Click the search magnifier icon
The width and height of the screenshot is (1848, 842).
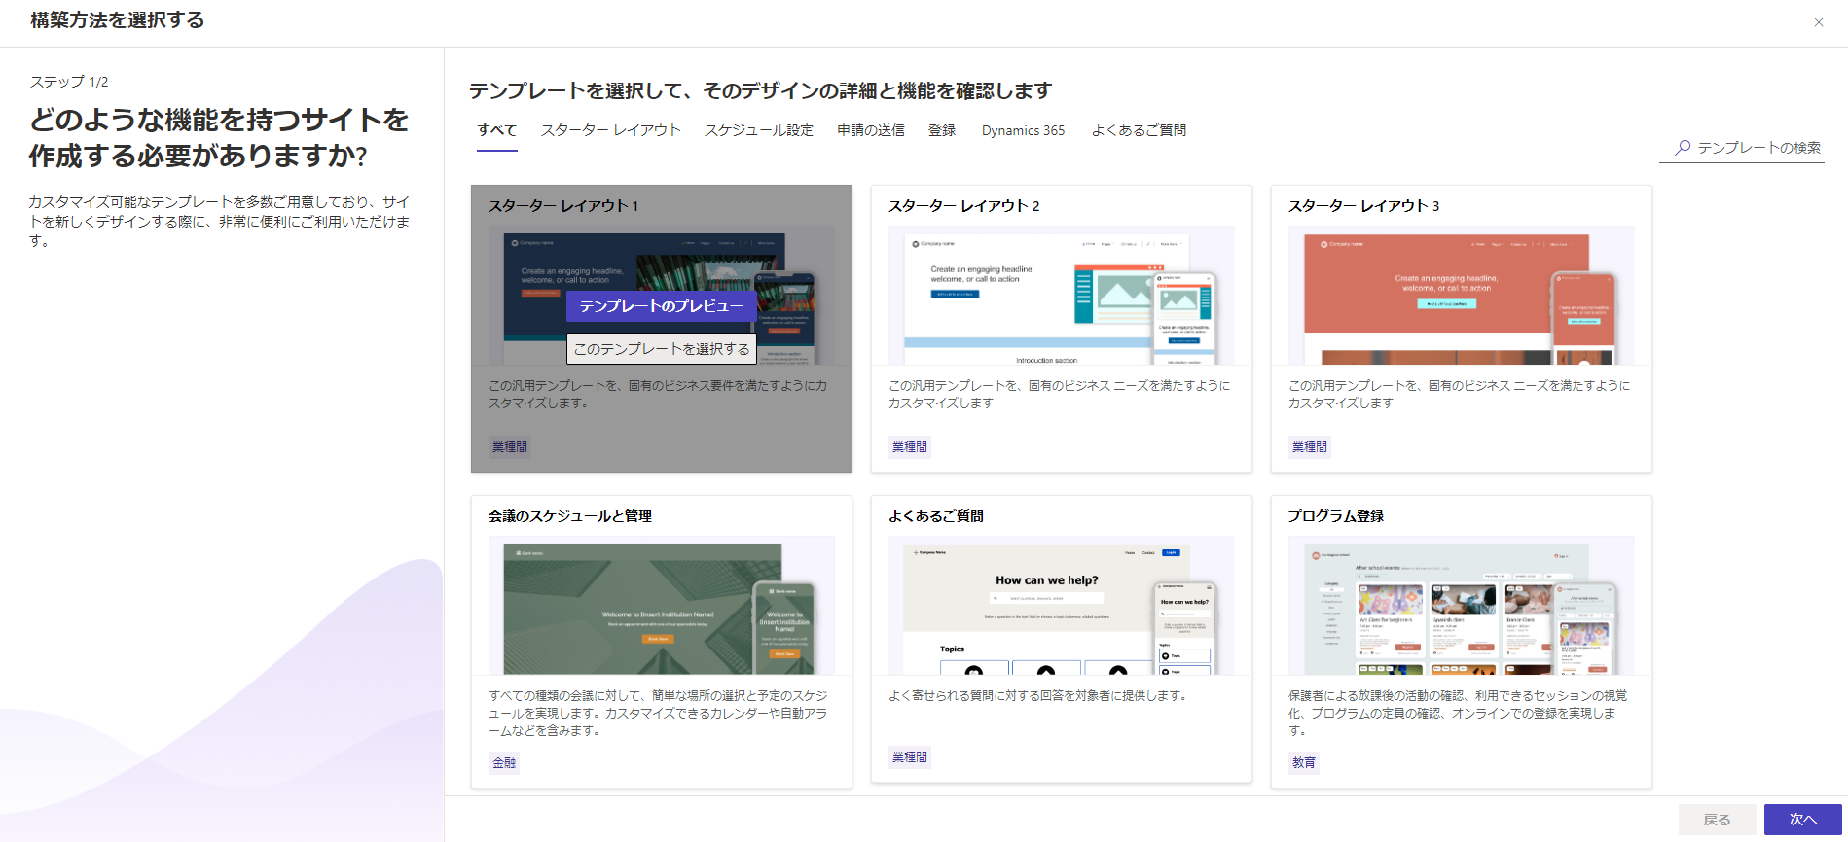[x=1683, y=148]
